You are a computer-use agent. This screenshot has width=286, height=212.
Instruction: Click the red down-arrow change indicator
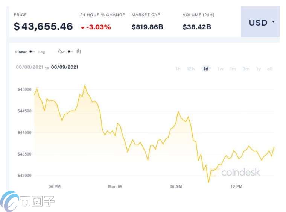point(83,28)
